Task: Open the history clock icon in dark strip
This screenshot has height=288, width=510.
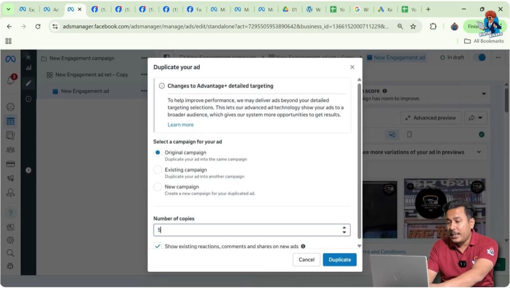Action: [x=28, y=98]
